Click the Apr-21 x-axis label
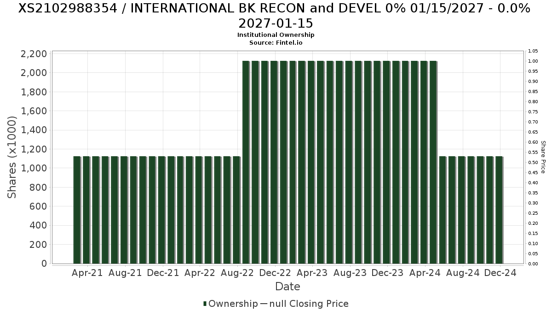This screenshot has height=311, width=552. pyautogui.click(x=87, y=273)
